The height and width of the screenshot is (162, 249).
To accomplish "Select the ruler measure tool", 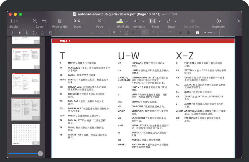I will pyautogui.click(x=43, y=33).
